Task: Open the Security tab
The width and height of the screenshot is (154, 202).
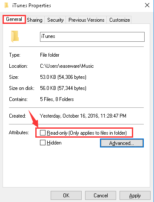Action: pyautogui.click(x=55, y=20)
